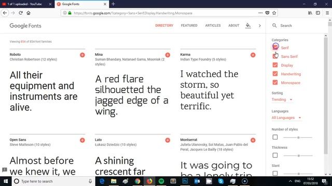Toggle the Firefox sidebar icon
This screenshot has height=186, width=332.
click(x=318, y=13)
